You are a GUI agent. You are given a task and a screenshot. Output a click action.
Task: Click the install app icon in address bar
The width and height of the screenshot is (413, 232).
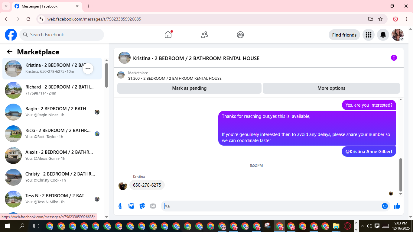click(x=371, y=19)
